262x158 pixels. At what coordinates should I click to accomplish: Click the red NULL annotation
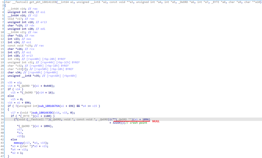pos(156,121)
